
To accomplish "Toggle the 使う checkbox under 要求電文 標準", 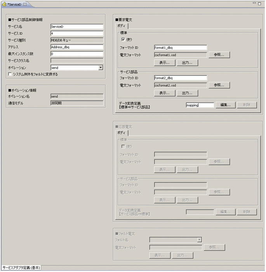I will (x=123, y=40).
